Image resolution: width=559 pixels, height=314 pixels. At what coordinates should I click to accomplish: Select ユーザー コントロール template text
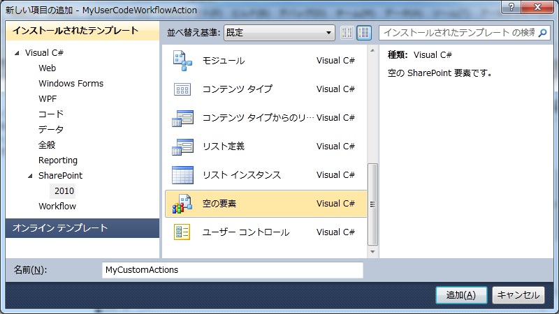246,232
